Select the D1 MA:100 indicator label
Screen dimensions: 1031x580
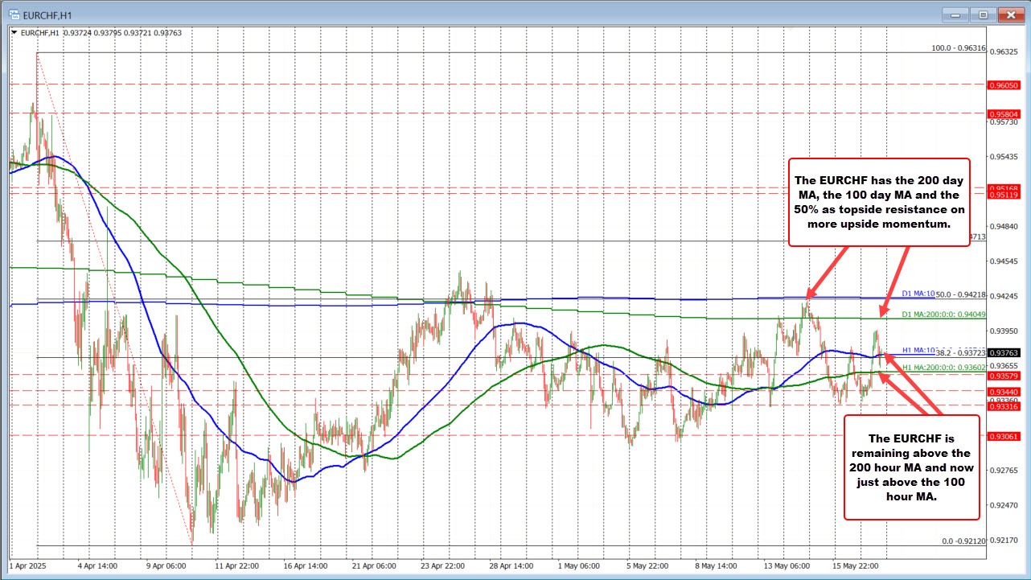coord(919,294)
